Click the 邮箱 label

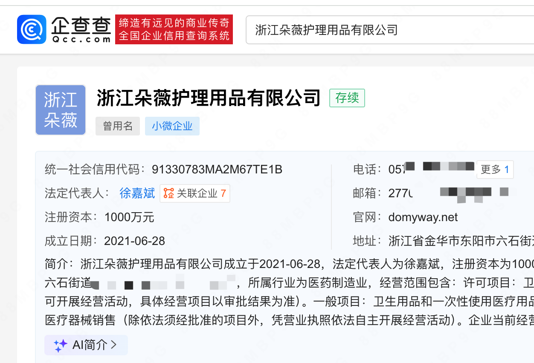367,193
